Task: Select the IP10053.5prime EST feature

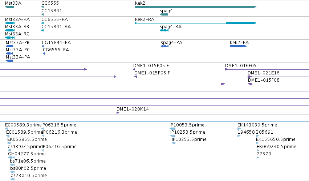Action: (172, 129)
